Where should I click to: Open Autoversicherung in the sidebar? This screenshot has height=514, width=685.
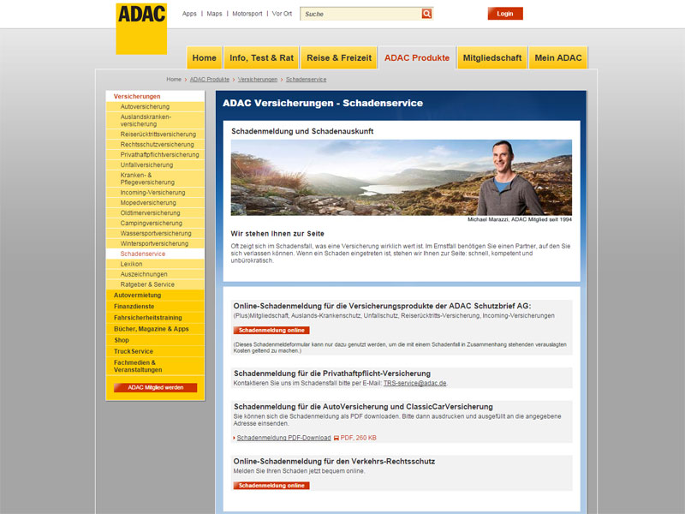pos(155,106)
